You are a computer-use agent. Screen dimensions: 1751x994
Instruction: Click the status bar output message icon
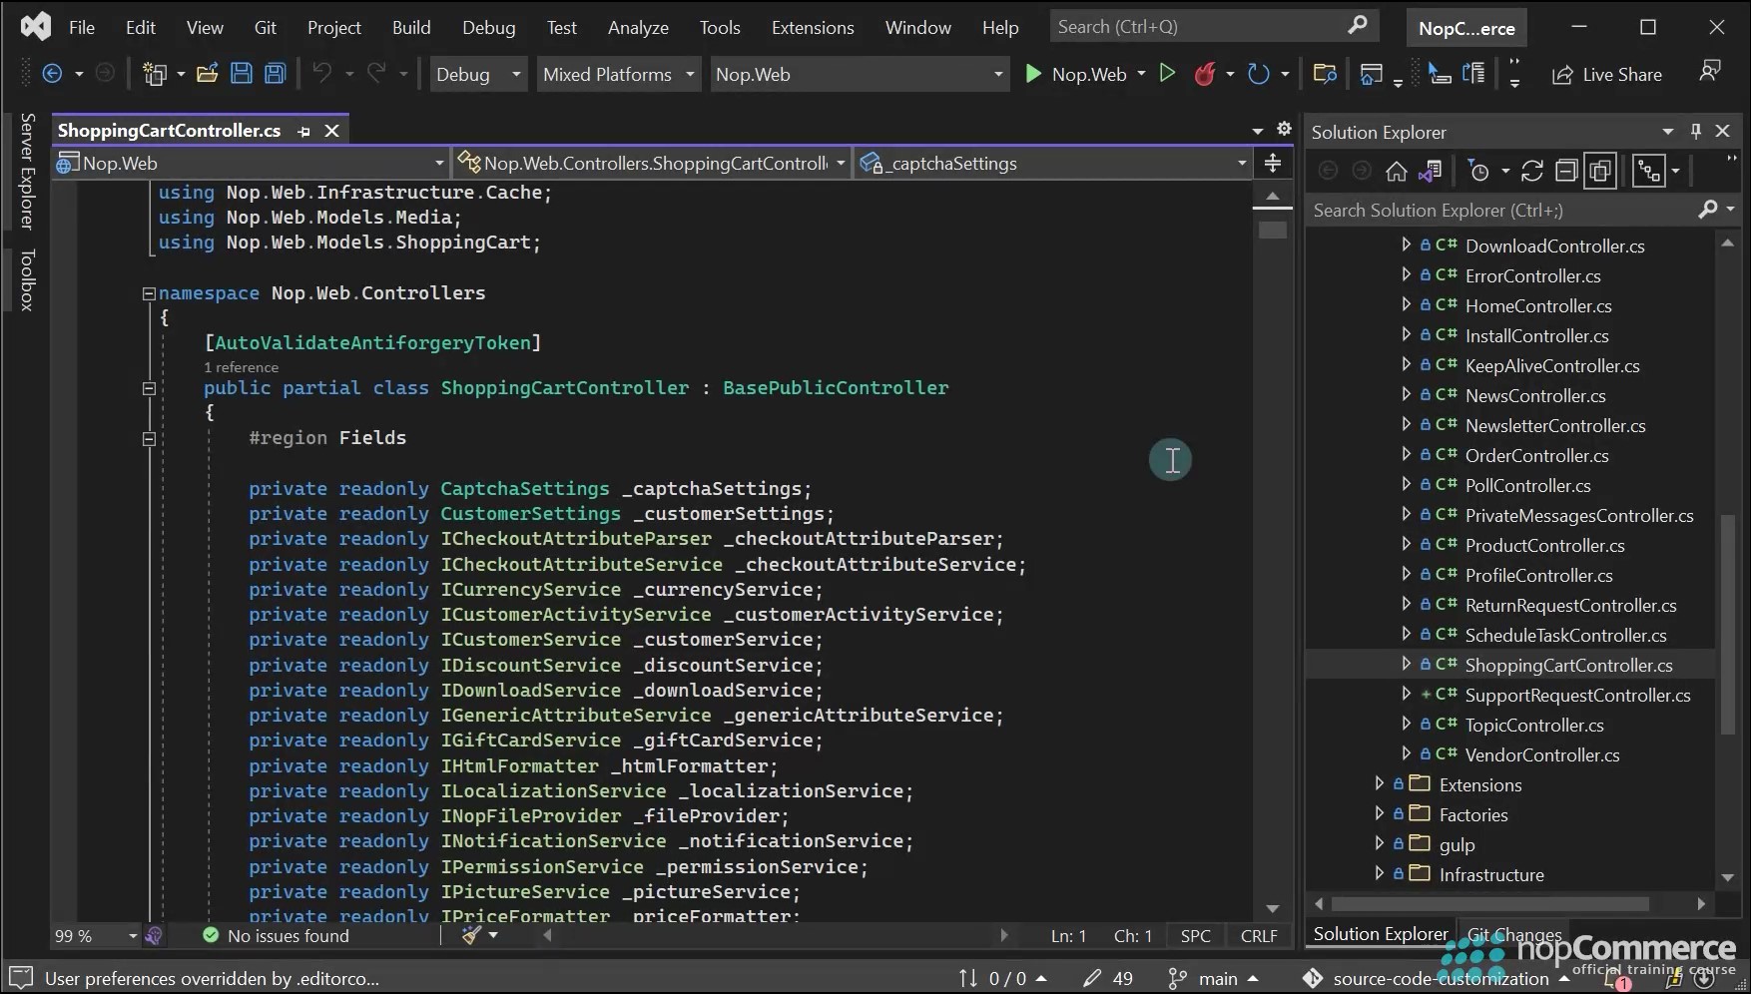(21, 978)
